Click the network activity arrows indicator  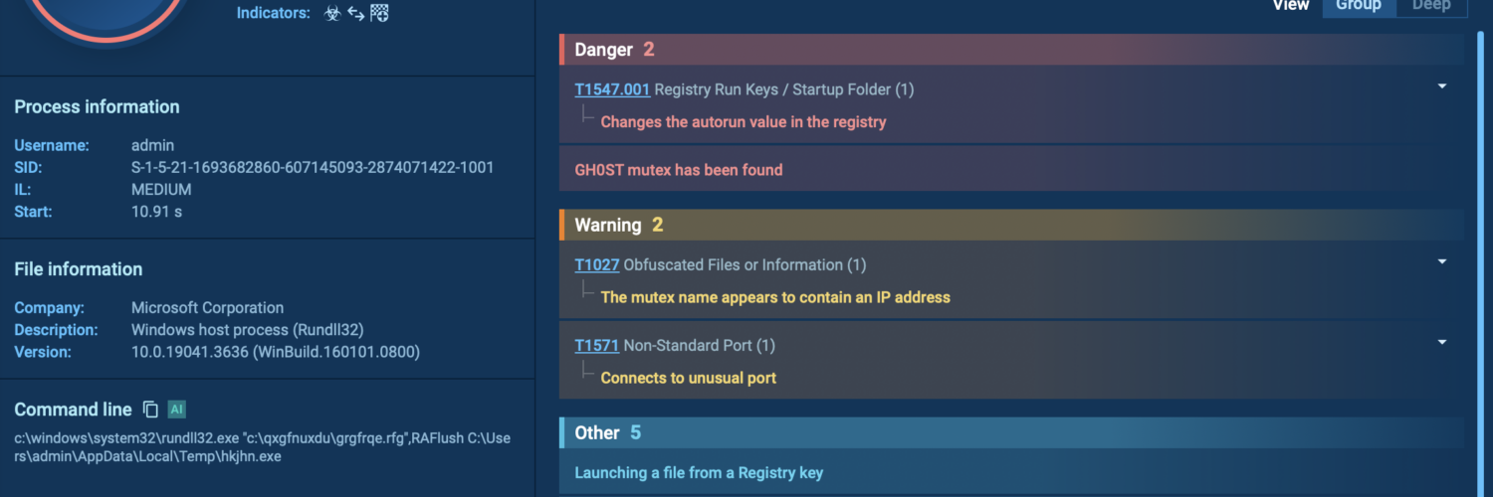[x=355, y=14]
